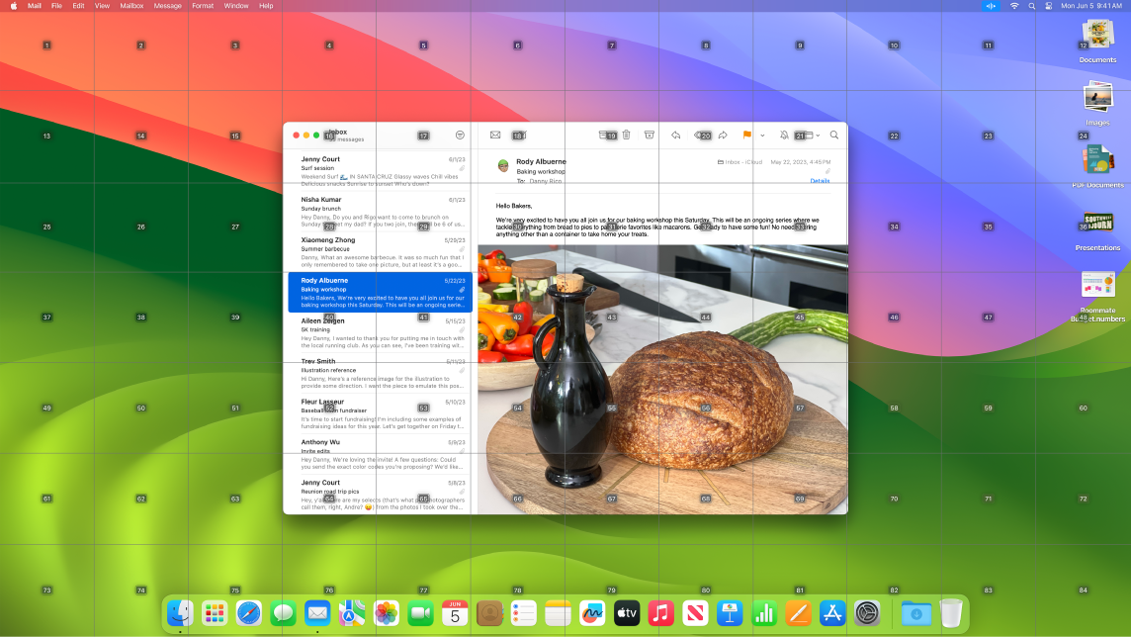Open the Mailbox menu
Viewport: 1131px width, 637px height.
click(130, 6)
